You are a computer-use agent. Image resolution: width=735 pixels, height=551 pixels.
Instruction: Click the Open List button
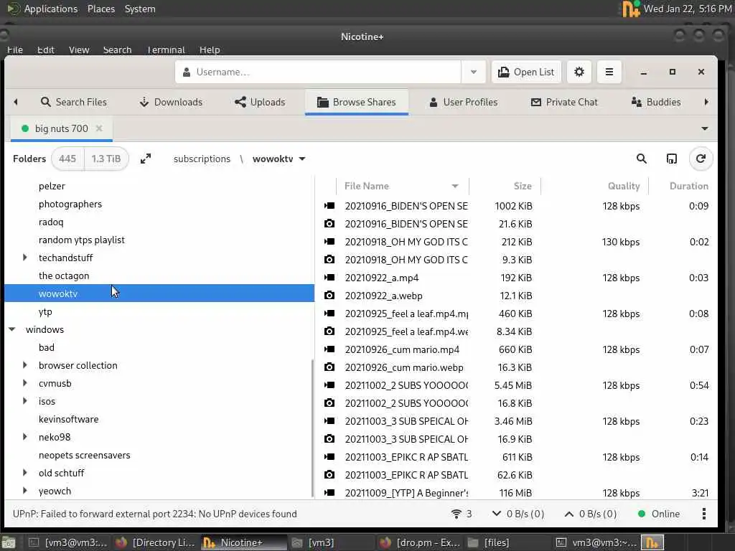tap(526, 72)
